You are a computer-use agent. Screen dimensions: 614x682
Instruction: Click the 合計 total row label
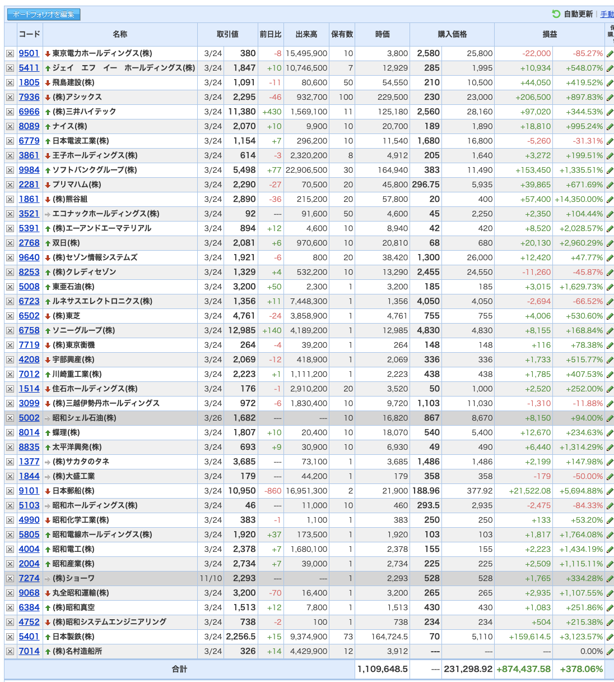coord(179,669)
